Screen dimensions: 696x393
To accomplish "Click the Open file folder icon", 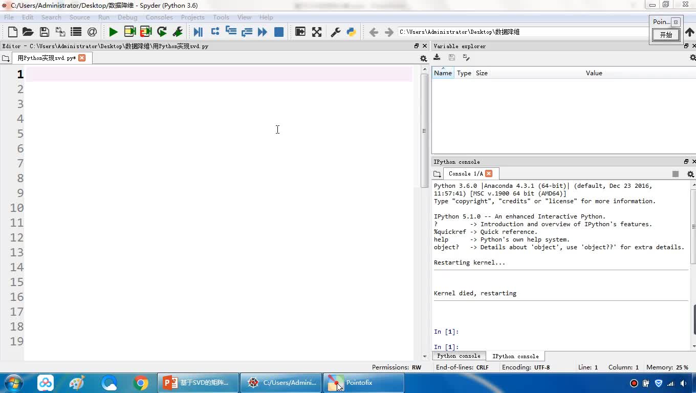I will click(28, 32).
